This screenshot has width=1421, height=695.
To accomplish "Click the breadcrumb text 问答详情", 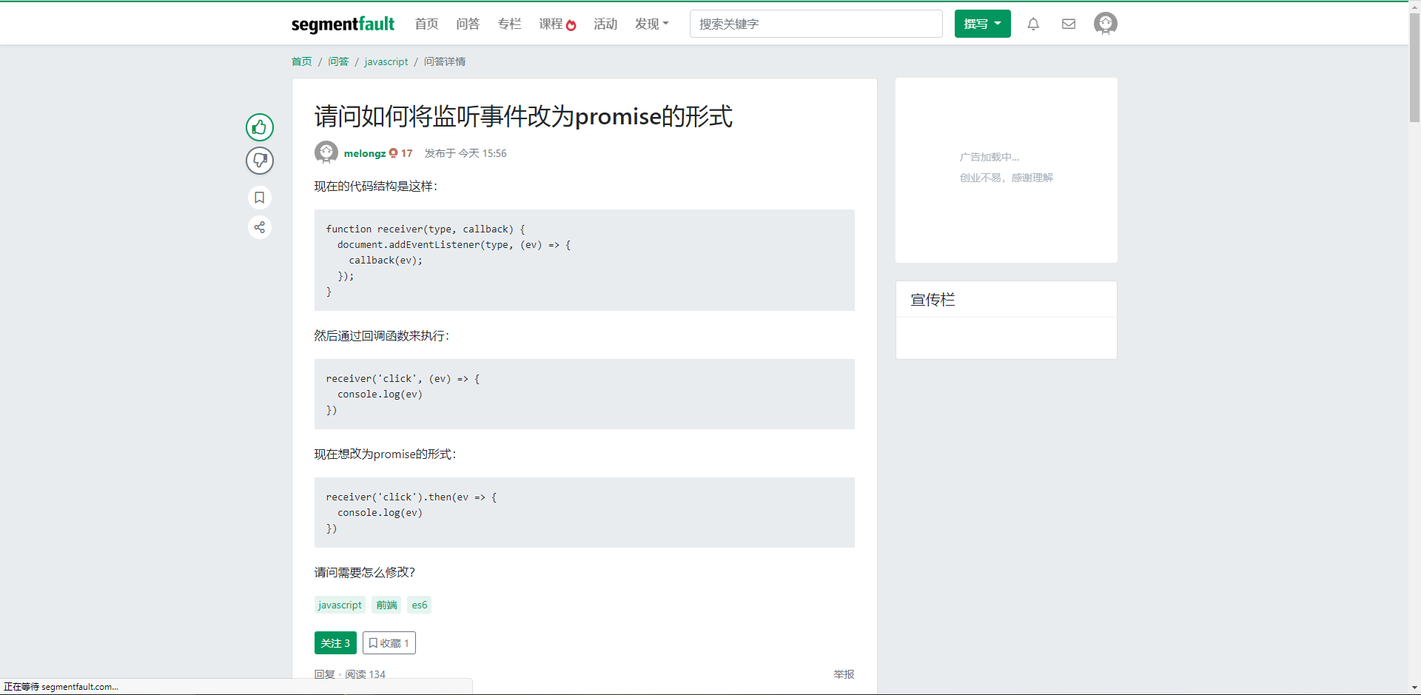I will tap(445, 61).
